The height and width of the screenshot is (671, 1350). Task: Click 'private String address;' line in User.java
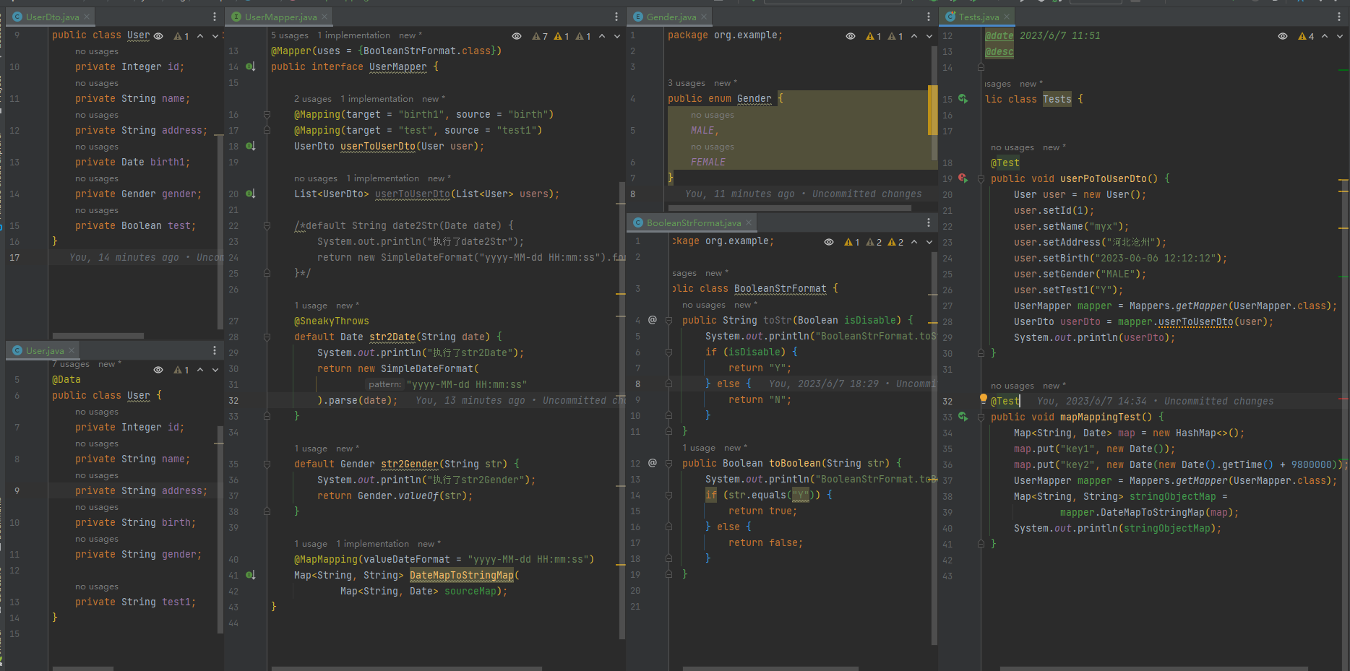(x=142, y=490)
